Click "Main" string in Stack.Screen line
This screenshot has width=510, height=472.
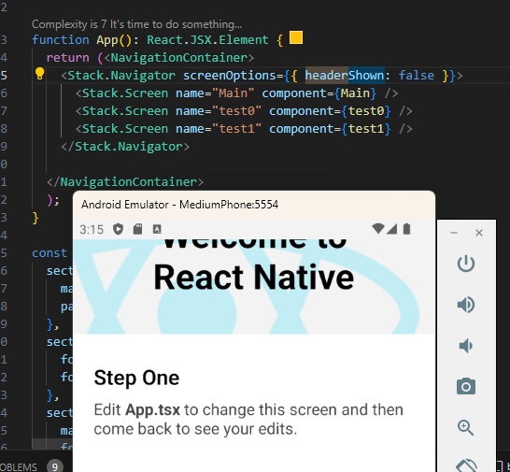(x=233, y=93)
